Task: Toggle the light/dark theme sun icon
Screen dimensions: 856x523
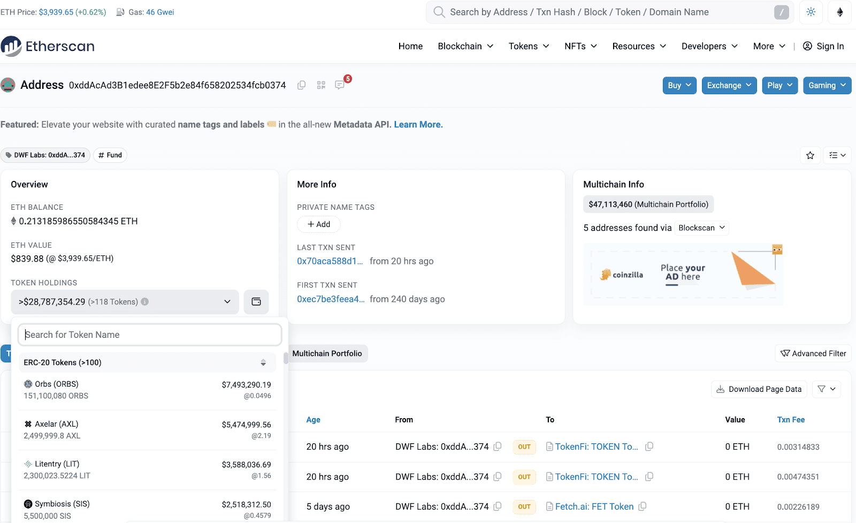Action: pyautogui.click(x=811, y=12)
